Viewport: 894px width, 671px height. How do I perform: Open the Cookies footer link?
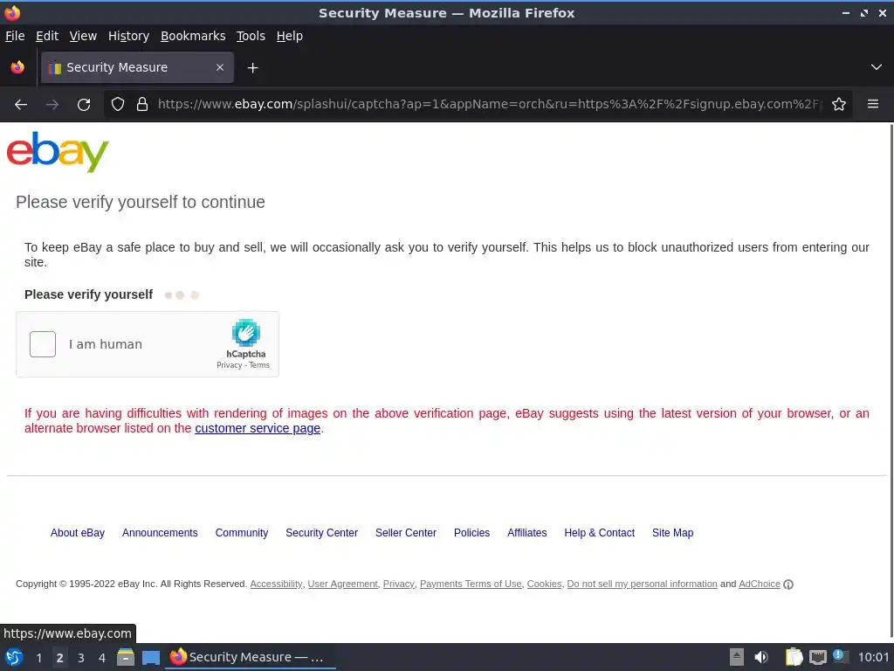pyautogui.click(x=544, y=585)
